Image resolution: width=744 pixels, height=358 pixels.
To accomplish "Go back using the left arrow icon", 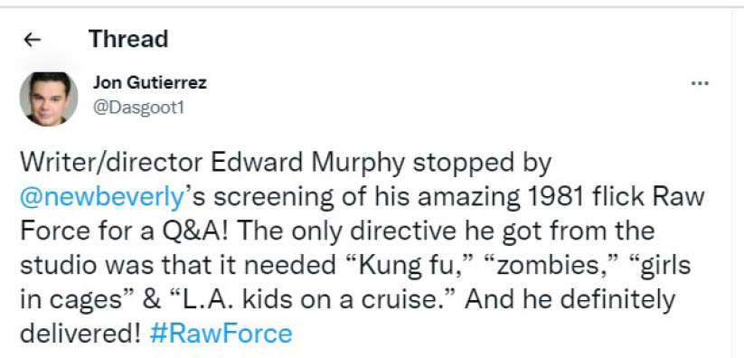I will [x=32, y=40].
